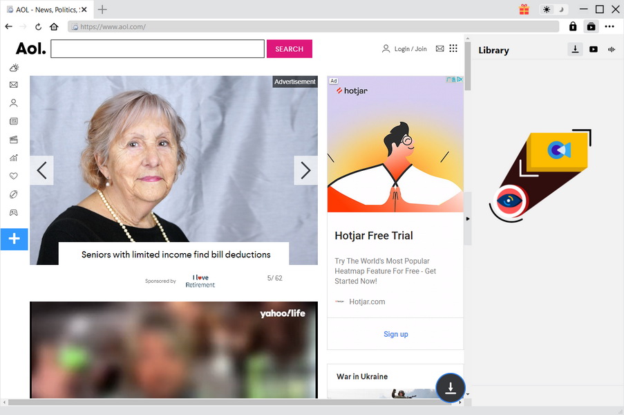Open the sports football icon in sidebar

(x=14, y=194)
